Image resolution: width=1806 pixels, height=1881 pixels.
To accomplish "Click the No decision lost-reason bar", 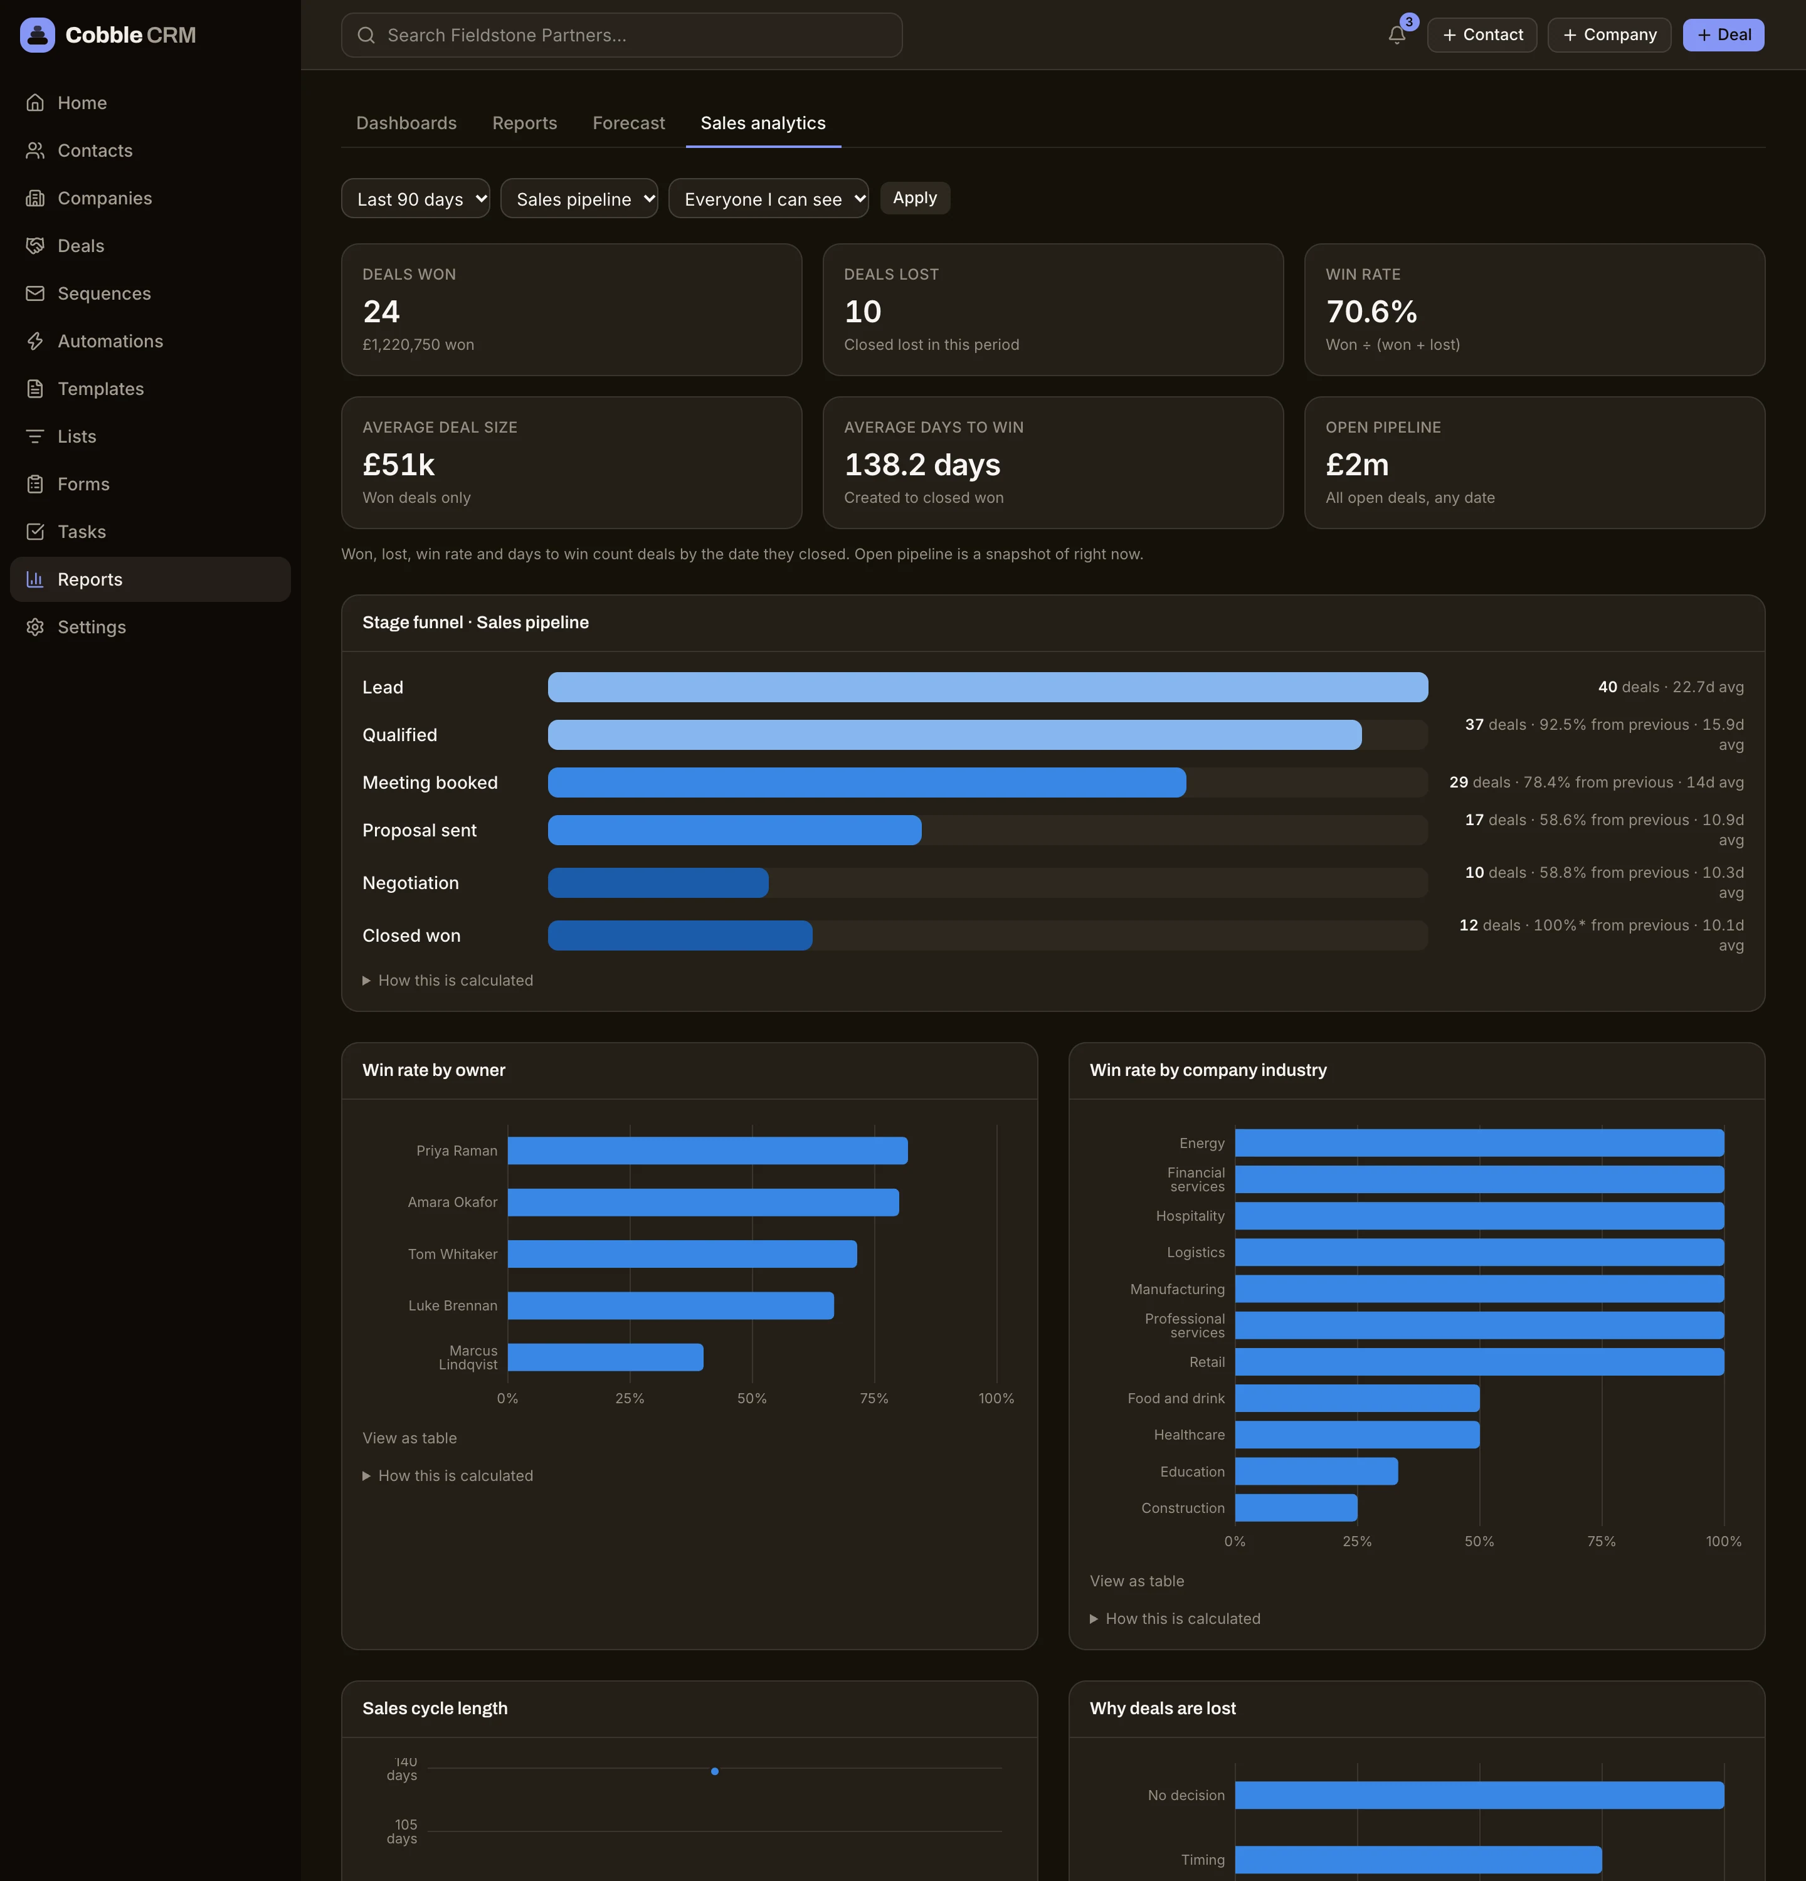I will click(1480, 1796).
